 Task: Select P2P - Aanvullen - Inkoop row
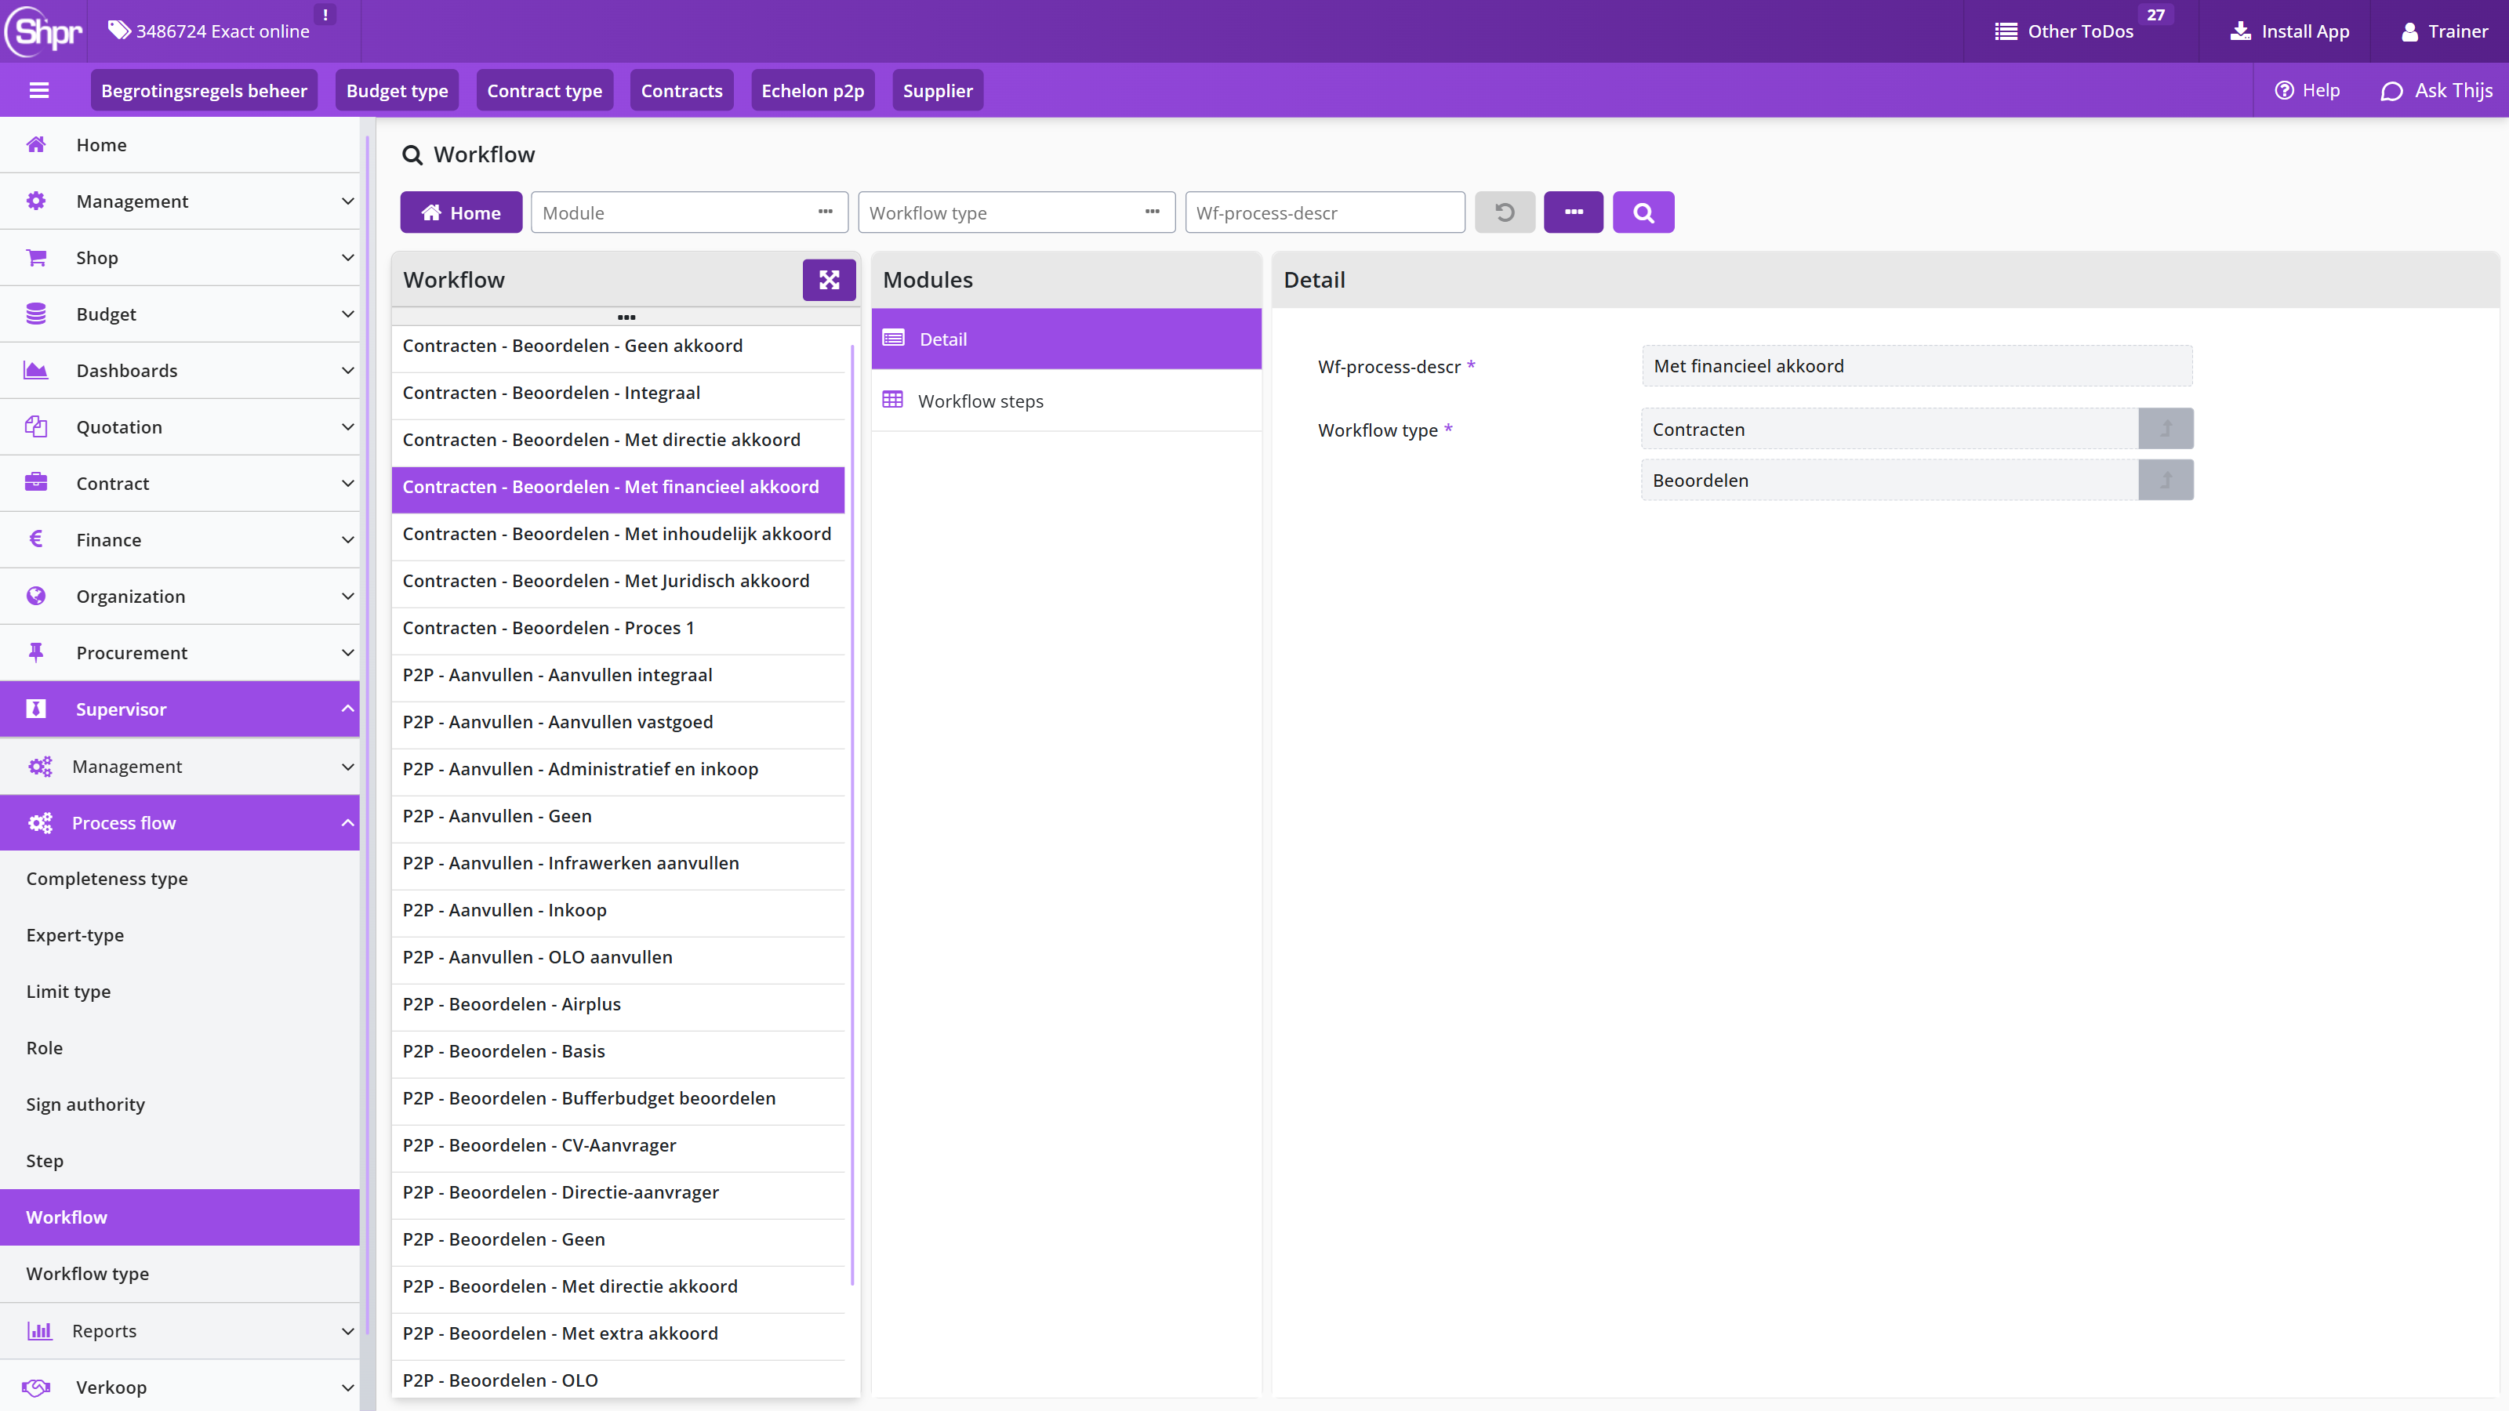[618, 910]
